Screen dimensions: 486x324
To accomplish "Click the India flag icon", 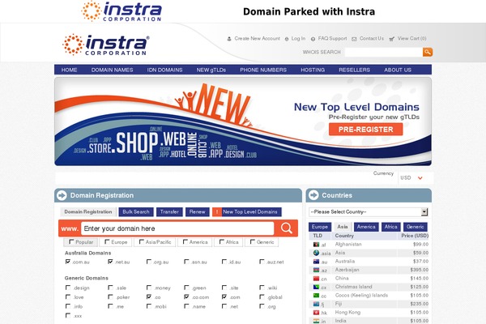I will (316, 321).
